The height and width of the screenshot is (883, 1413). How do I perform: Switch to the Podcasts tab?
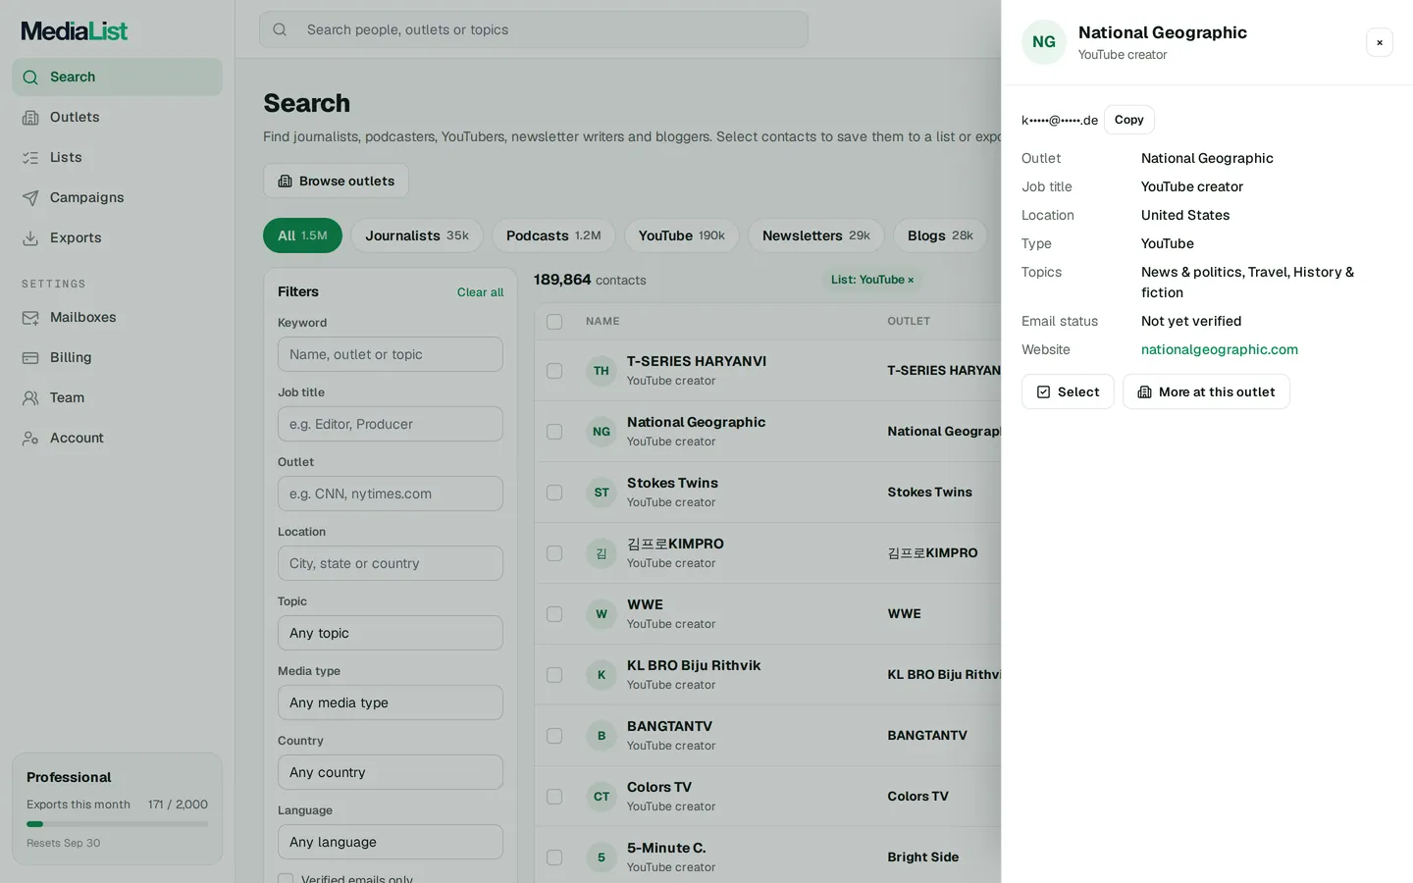tap(553, 235)
